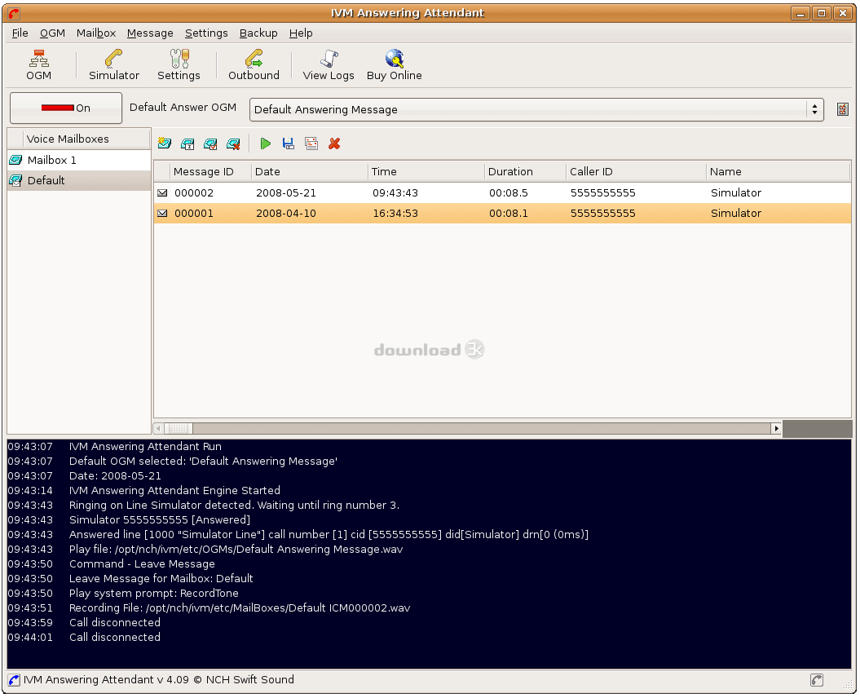Click log line 'Recording File' path

pos(240,608)
